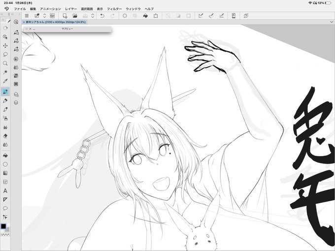Expand stepper arrows beside CLIP STUDIO icon
The height and width of the screenshot is (251, 335).
coord(45,16)
